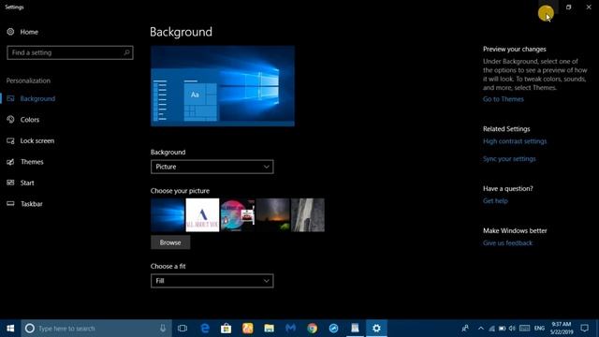Click the network icon in system tray
This screenshot has height=337, width=599.
coord(491,329)
